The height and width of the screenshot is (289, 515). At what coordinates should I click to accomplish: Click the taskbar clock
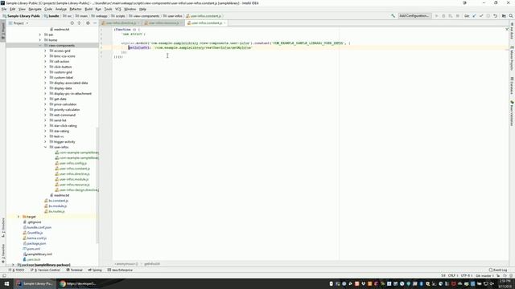(505, 283)
